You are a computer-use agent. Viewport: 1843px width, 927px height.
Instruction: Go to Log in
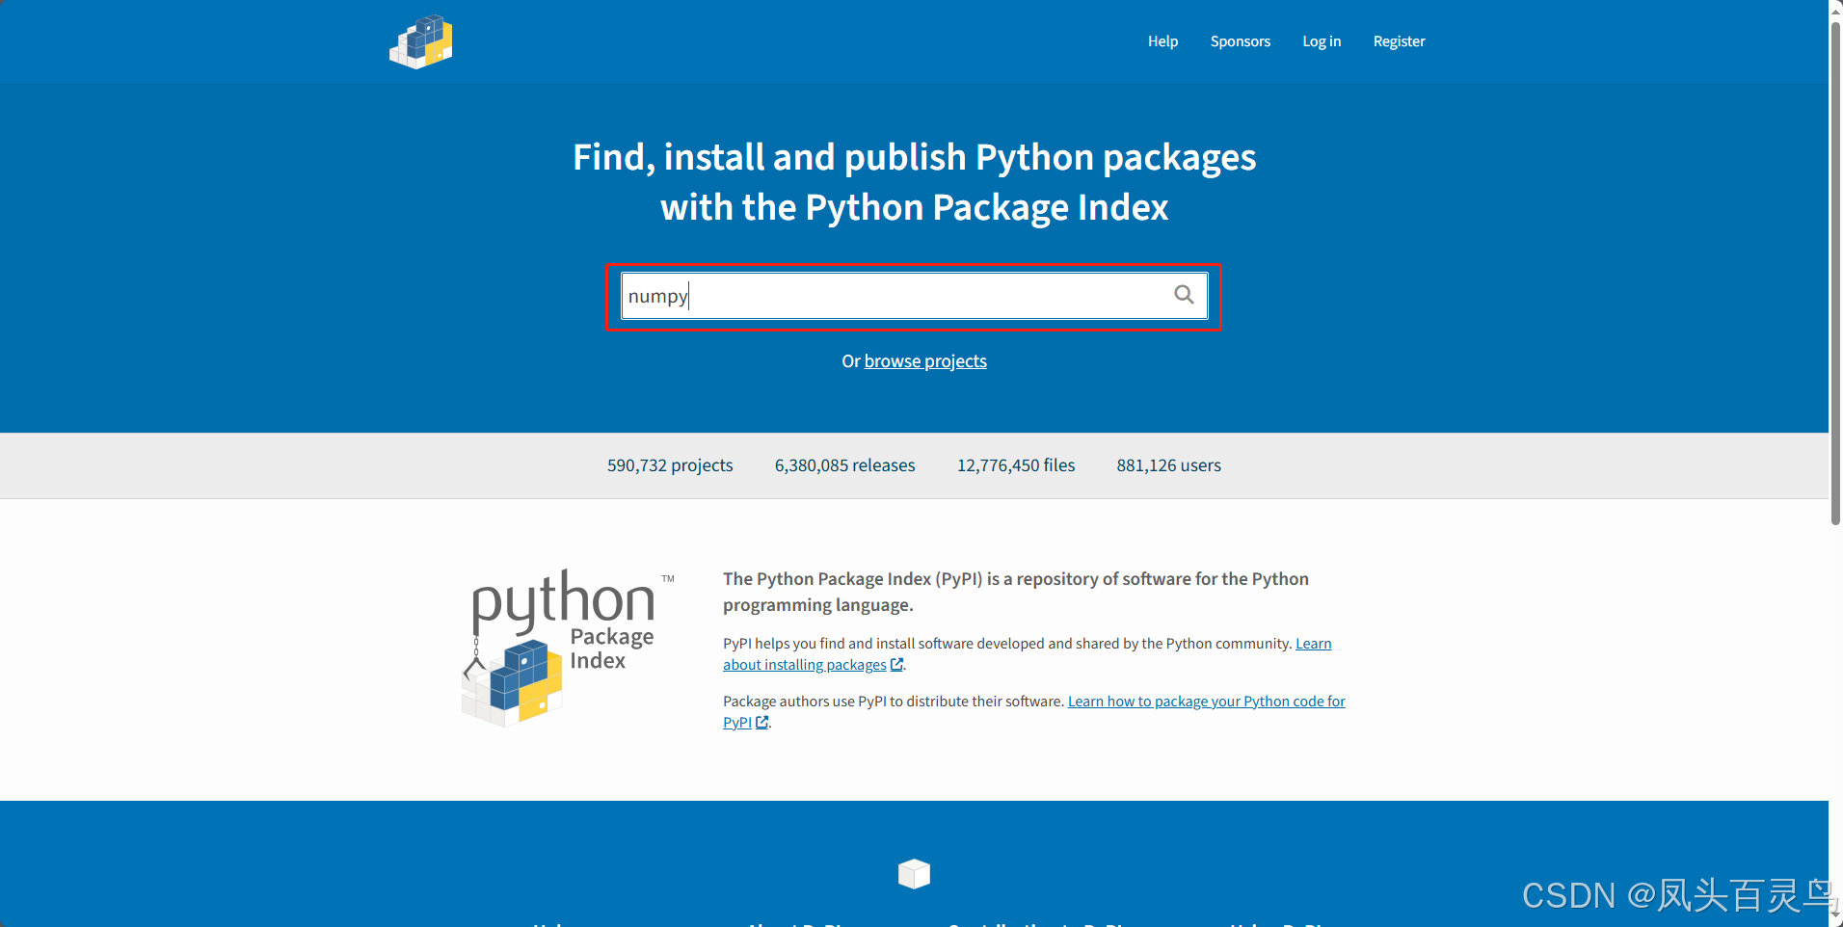pyautogui.click(x=1322, y=41)
